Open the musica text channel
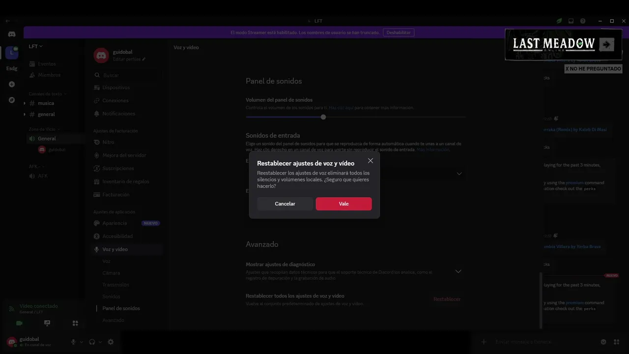 tap(46, 103)
